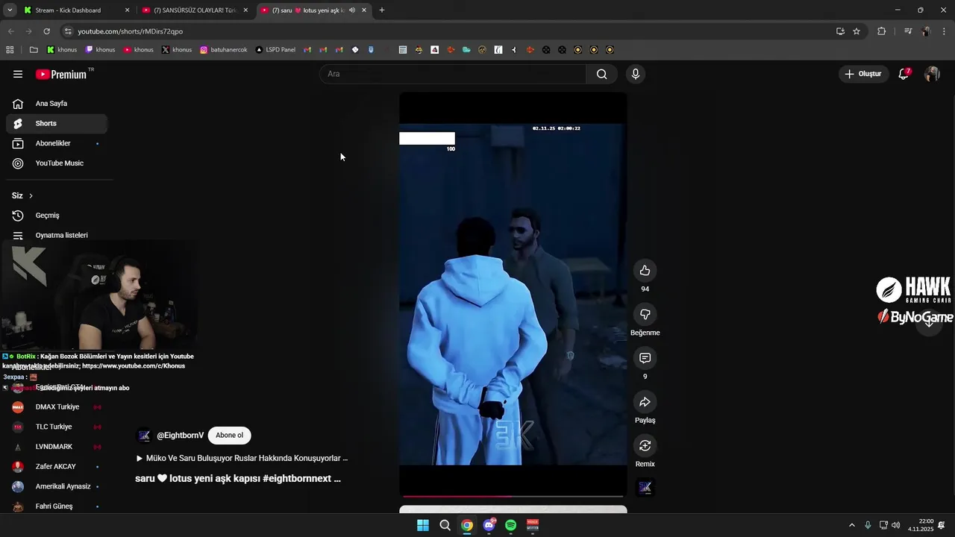This screenshot has height=537, width=955.
Task: Open Voicemeeter from the taskbar
Action: 533,525
